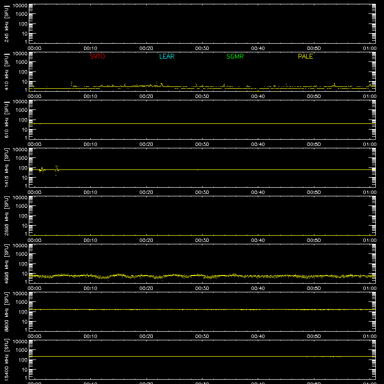This screenshot has height=384, width=384.
Task: Click the 01:00 tick label under 245 MHz plot
Action: tap(370, 48)
